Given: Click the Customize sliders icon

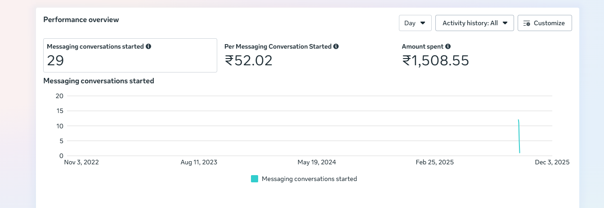Looking at the screenshot, I should 527,23.
